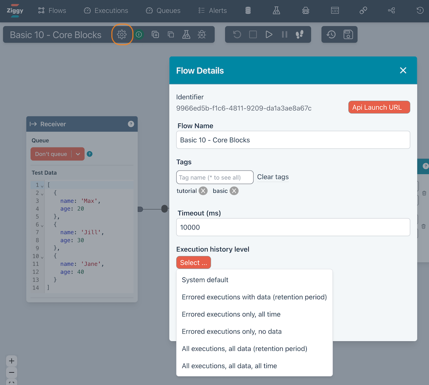429x385 pixels.
Task: Click the database icon in top navigation
Action: 248,11
